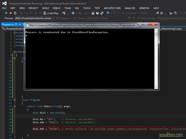Click the StackOverflowException message in the console
The image size is (186, 139).
[67, 32]
